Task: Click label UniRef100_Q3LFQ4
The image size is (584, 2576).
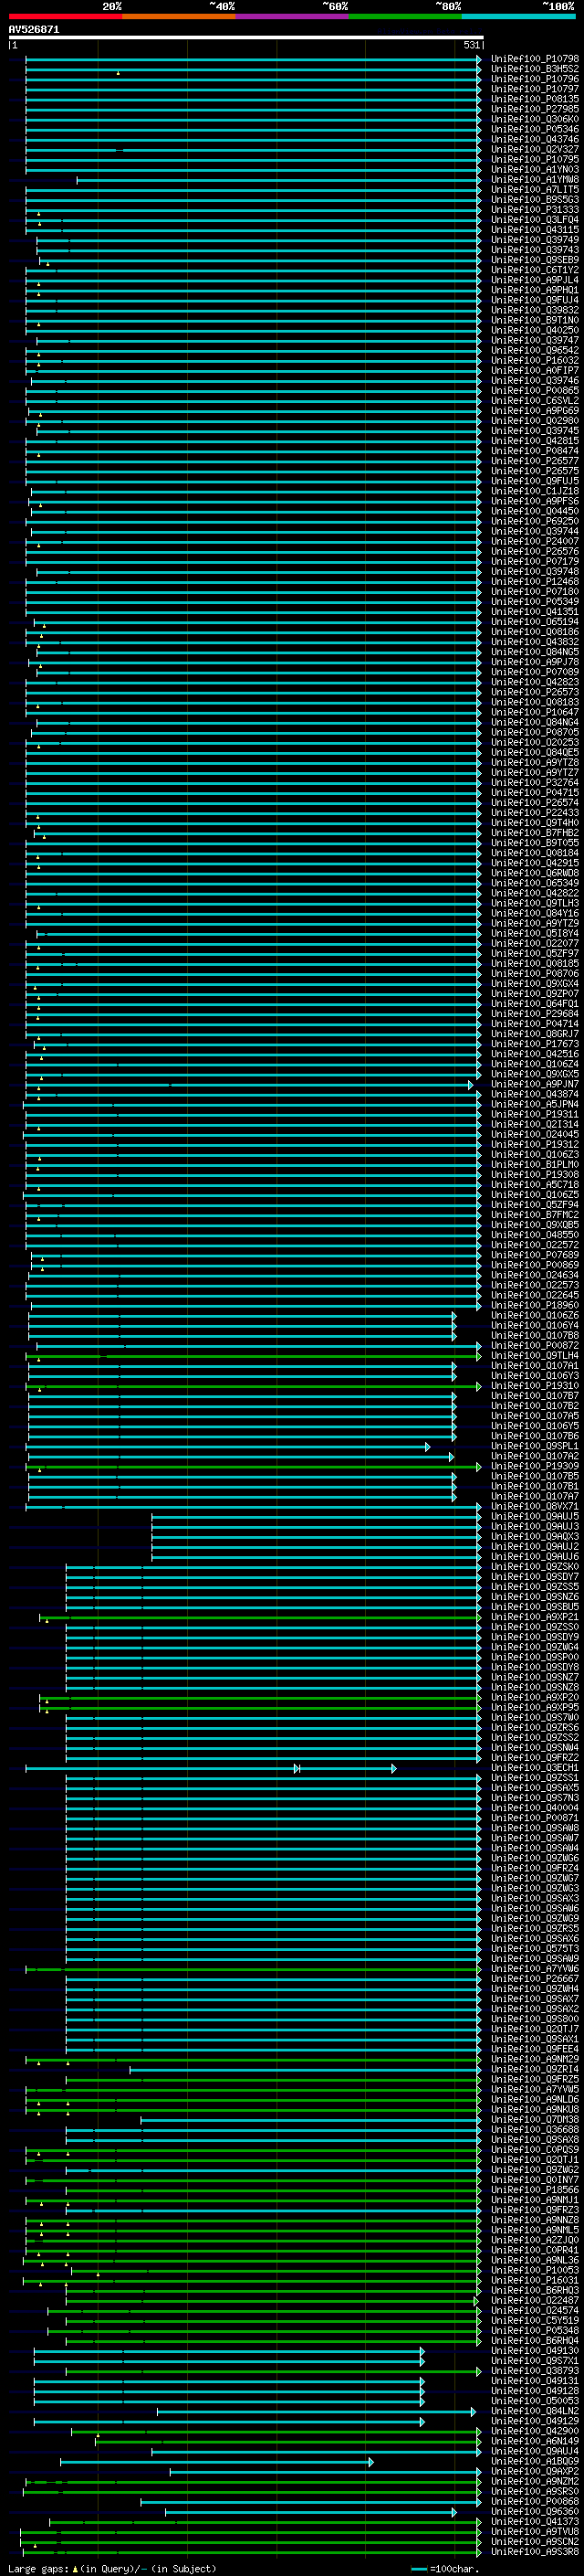Action: [535, 220]
